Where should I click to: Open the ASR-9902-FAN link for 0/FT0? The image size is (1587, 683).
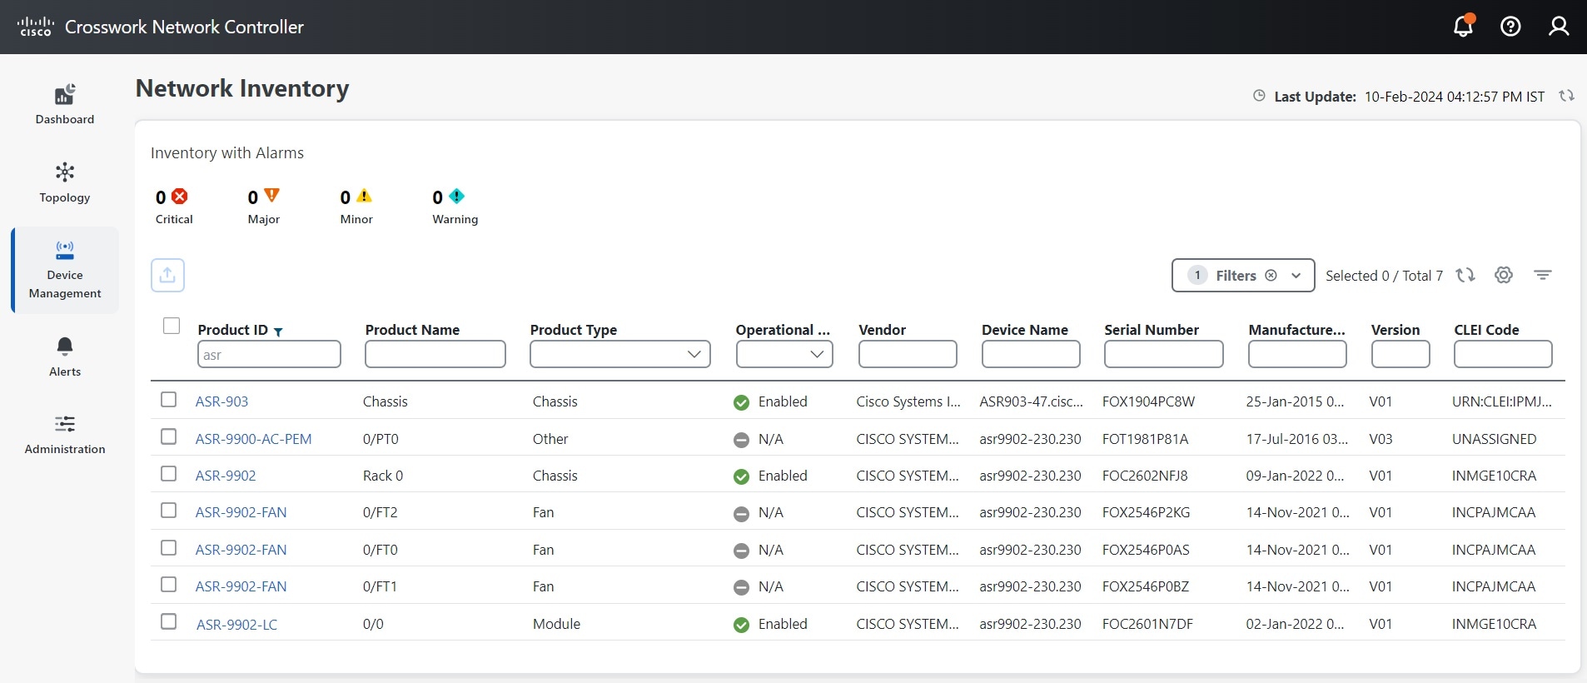pyautogui.click(x=241, y=550)
